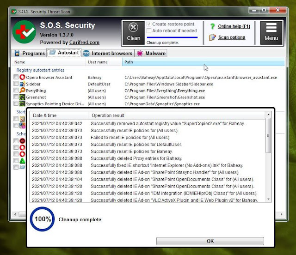
Task: Select the SuperCopier2.exe removal log entry
Action: 148,123
